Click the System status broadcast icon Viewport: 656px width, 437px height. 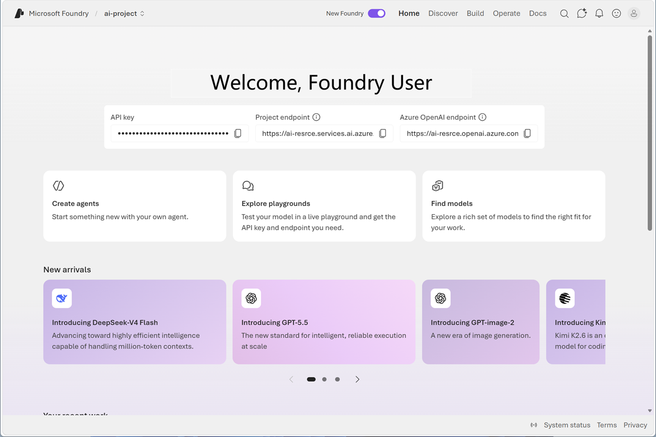tap(534, 425)
